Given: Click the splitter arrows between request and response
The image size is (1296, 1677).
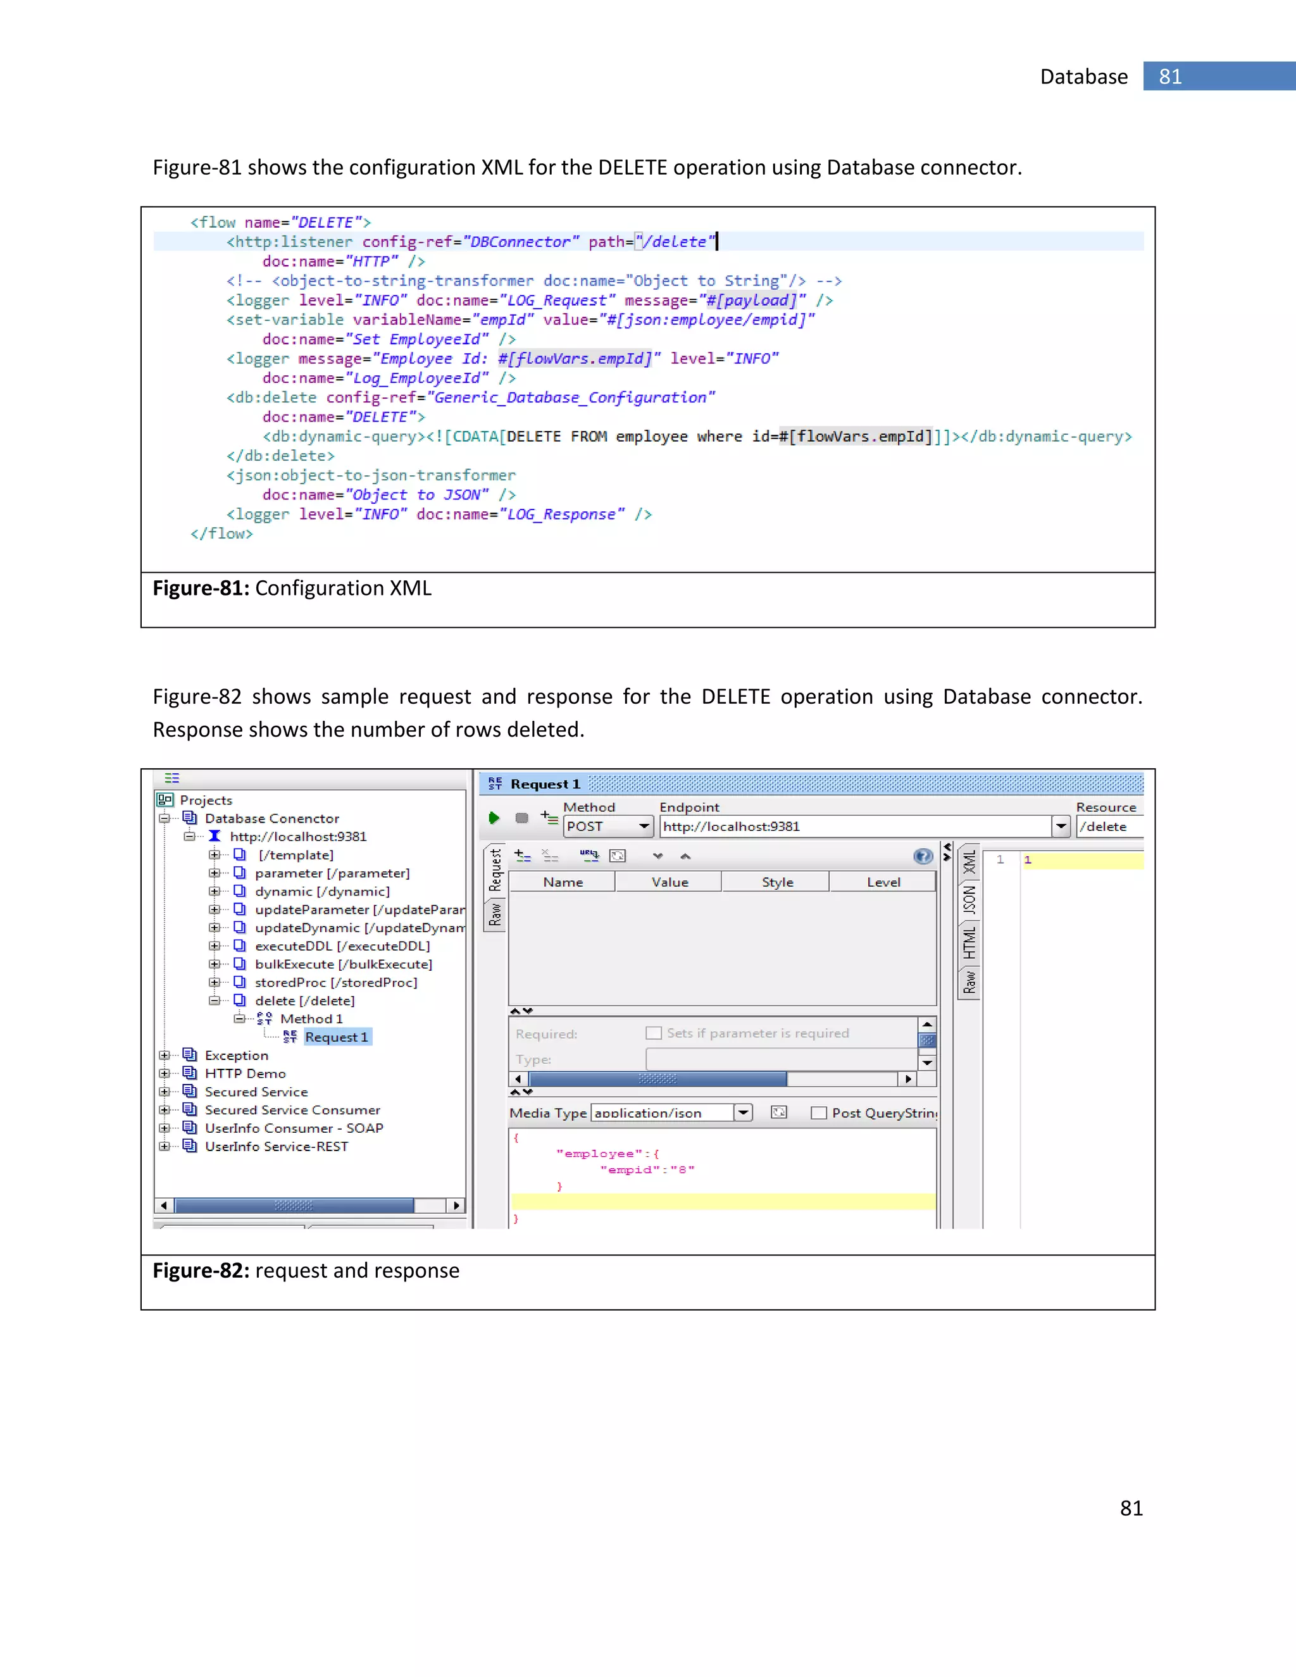Looking at the screenshot, I should point(947,852).
